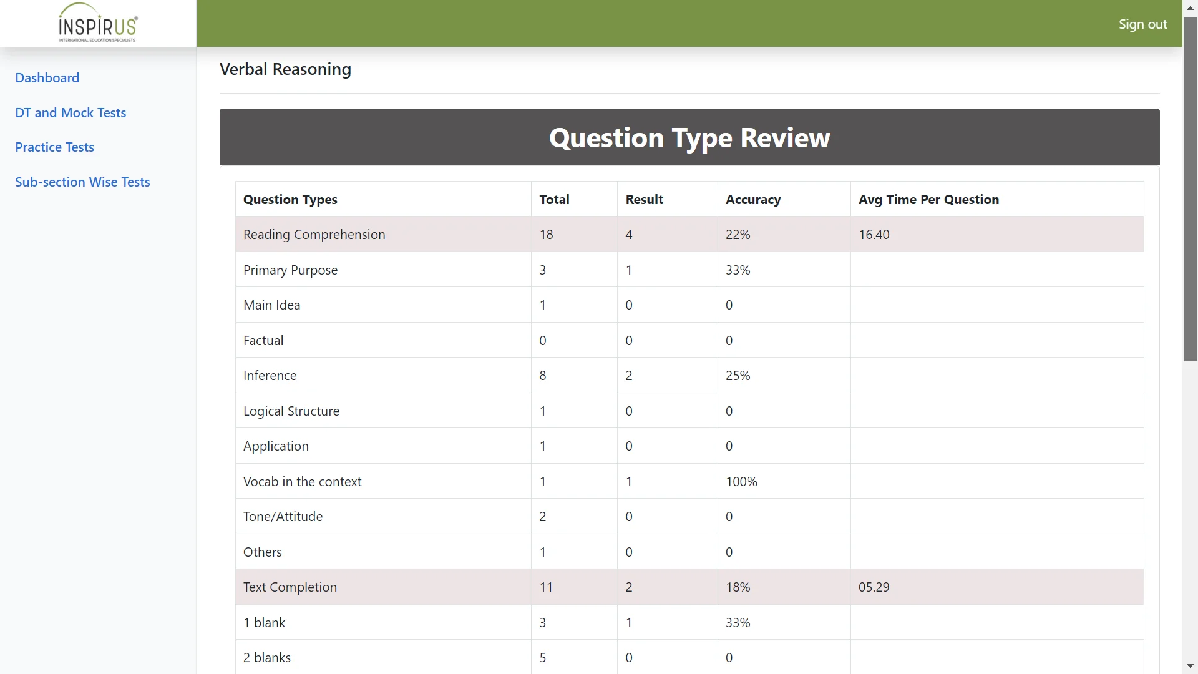Click the Question Type Review banner
This screenshot has width=1198, height=674.
coord(689,137)
